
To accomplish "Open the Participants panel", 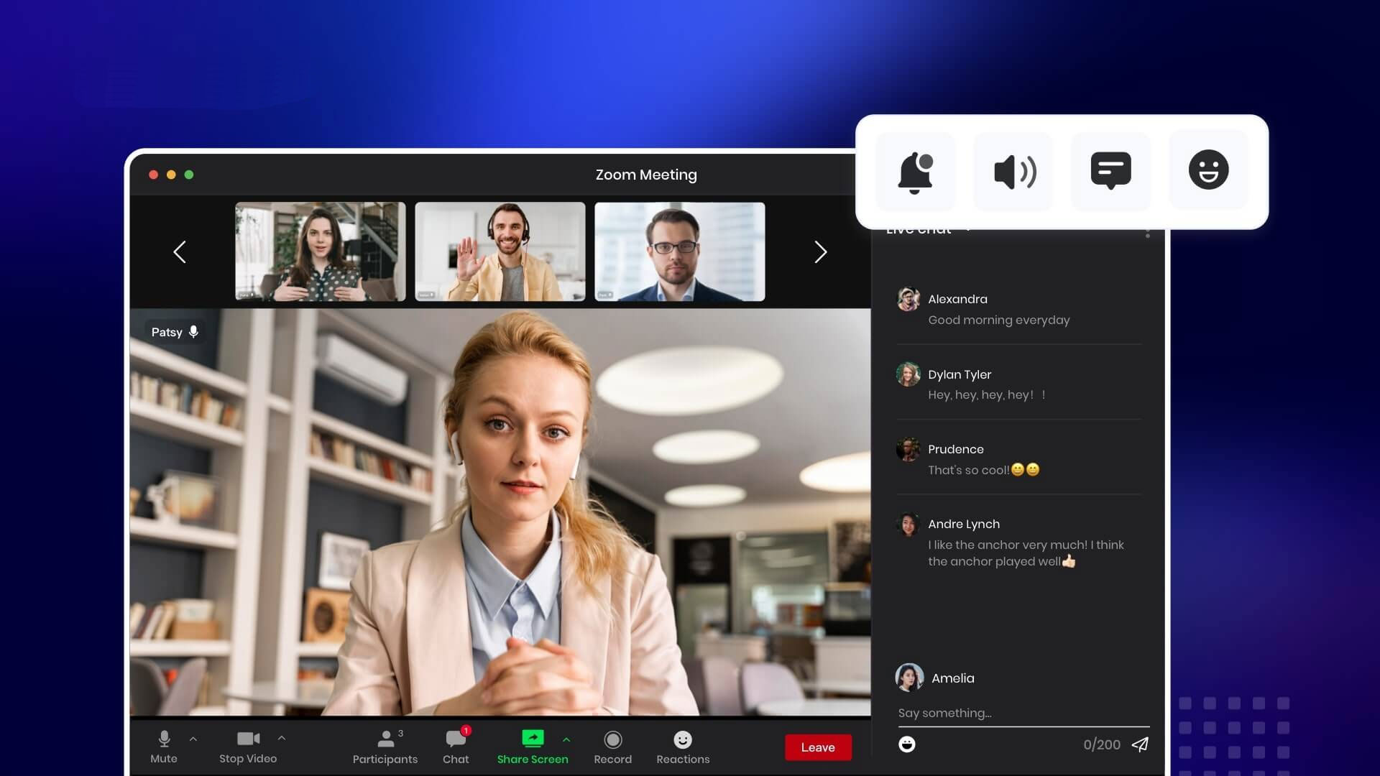I will click(385, 747).
